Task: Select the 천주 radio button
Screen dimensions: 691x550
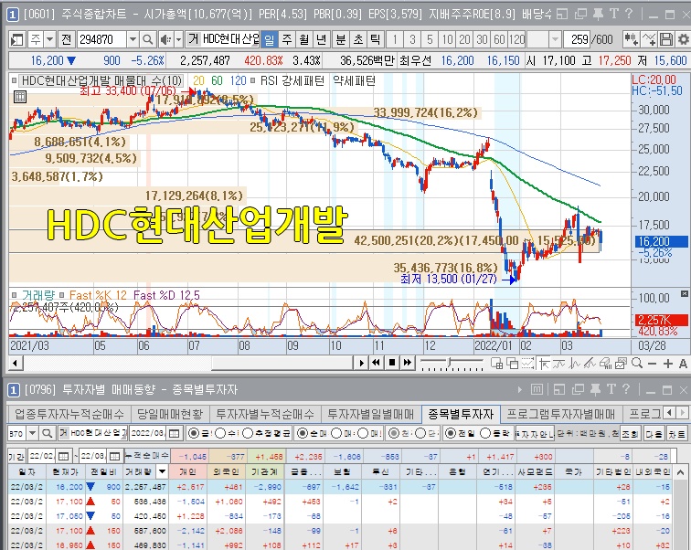Action: [394, 433]
